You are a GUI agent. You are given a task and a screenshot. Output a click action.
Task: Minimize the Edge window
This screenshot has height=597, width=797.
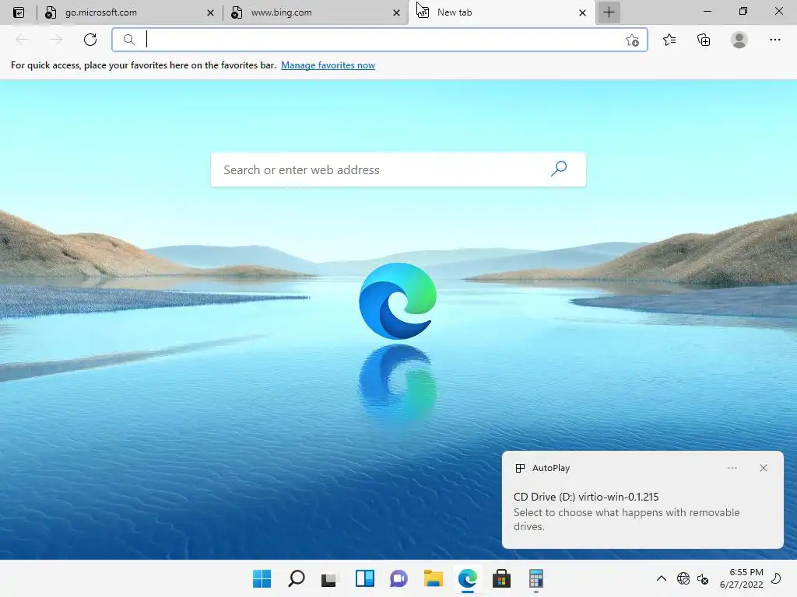pos(707,11)
